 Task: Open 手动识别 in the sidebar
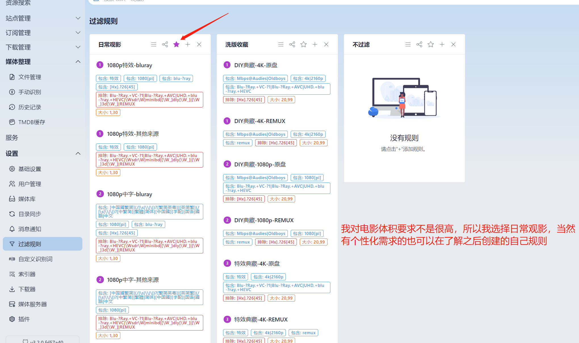point(43,92)
